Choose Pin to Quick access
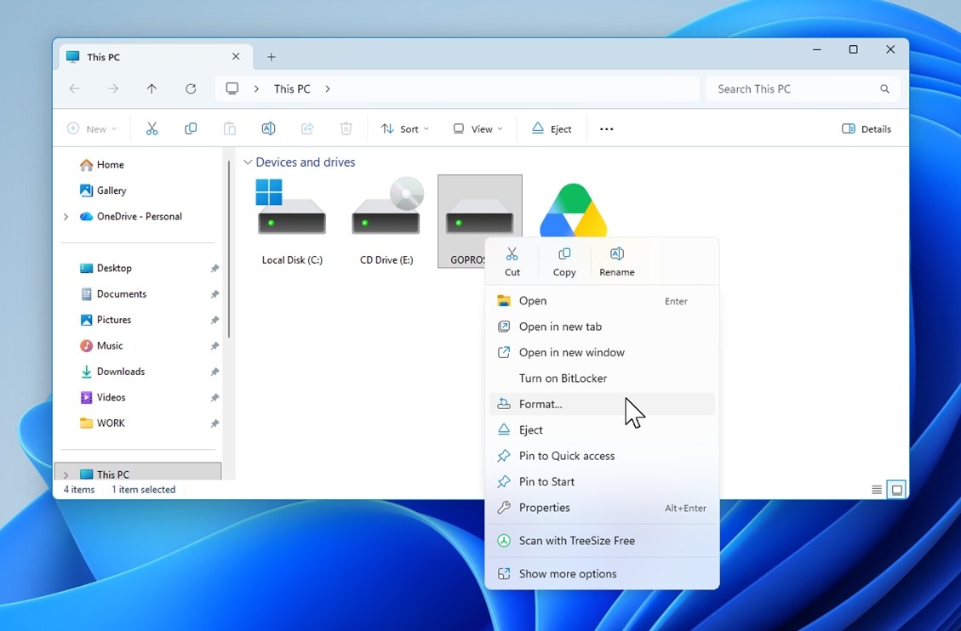961x631 pixels. pos(602,455)
